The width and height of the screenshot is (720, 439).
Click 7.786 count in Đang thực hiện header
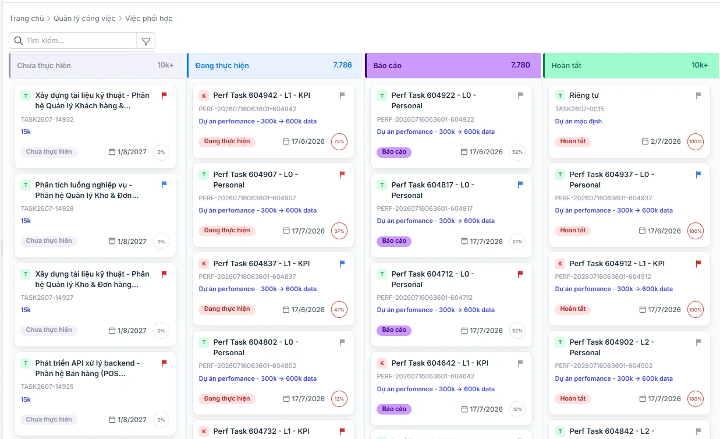click(x=343, y=65)
